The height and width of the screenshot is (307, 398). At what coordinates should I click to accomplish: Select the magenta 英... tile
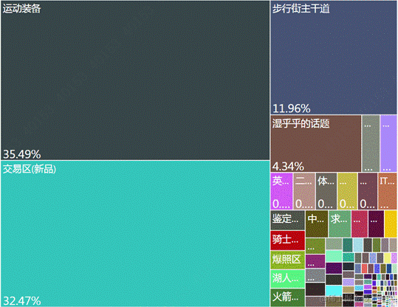pyautogui.click(x=281, y=191)
